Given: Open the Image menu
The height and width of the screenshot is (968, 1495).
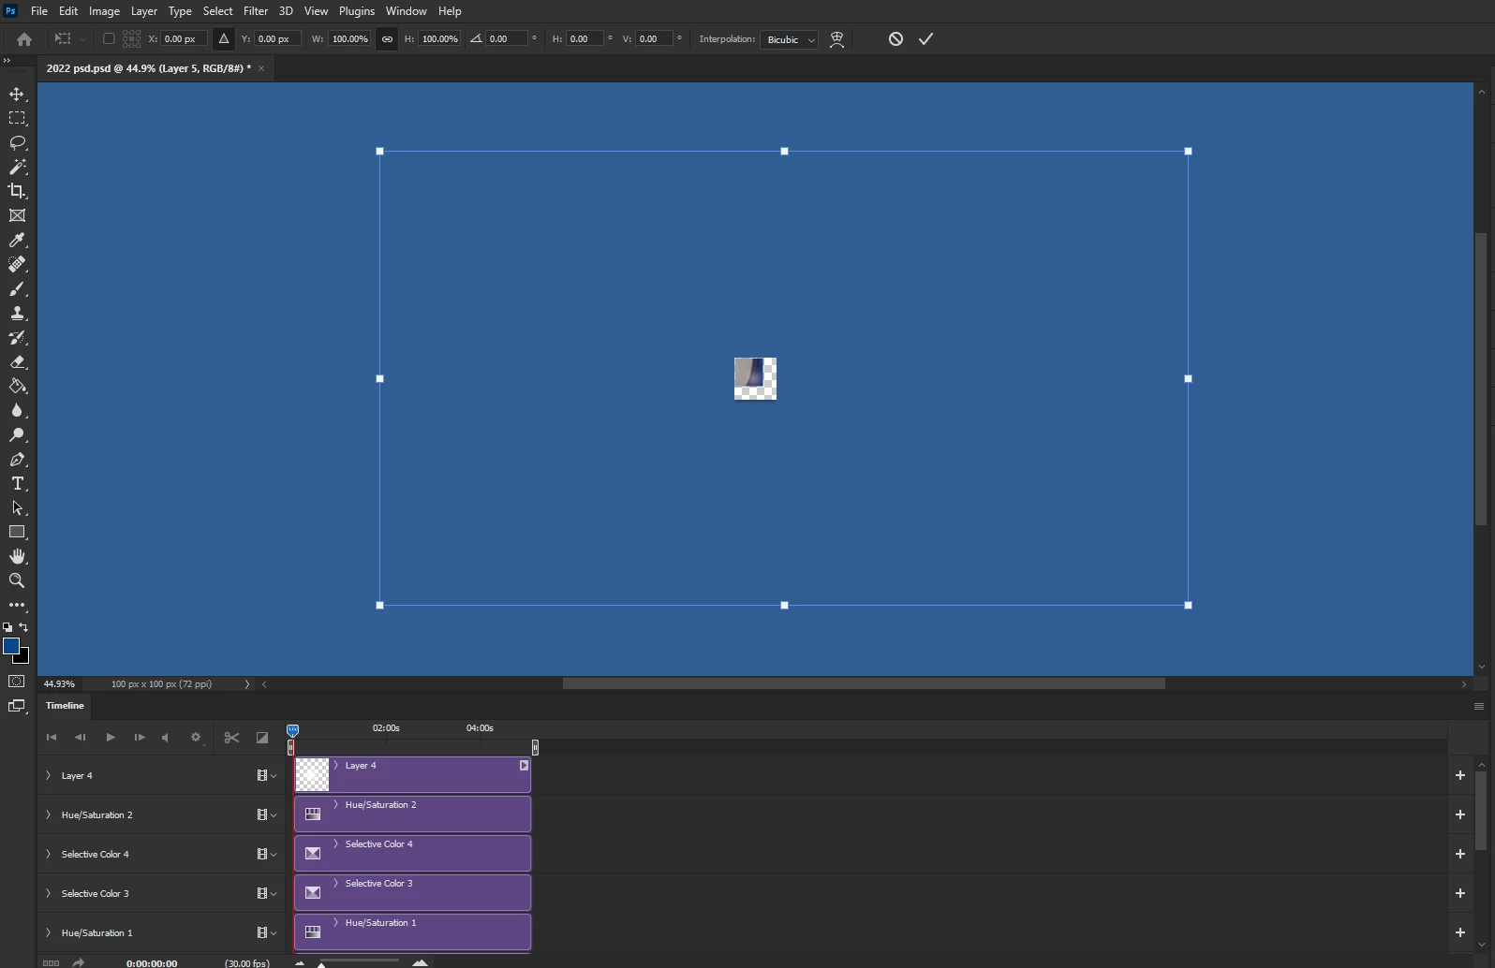Looking at the screenshot, I should click(x=104, y=11).
